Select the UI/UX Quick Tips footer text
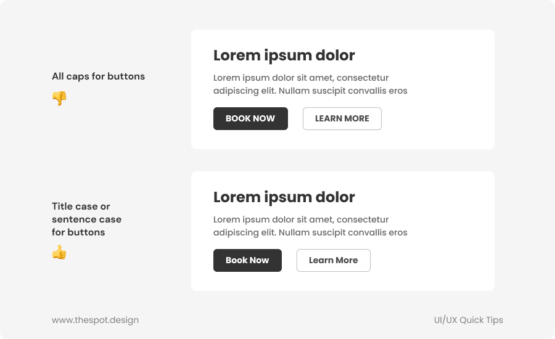 pos(468,320)
